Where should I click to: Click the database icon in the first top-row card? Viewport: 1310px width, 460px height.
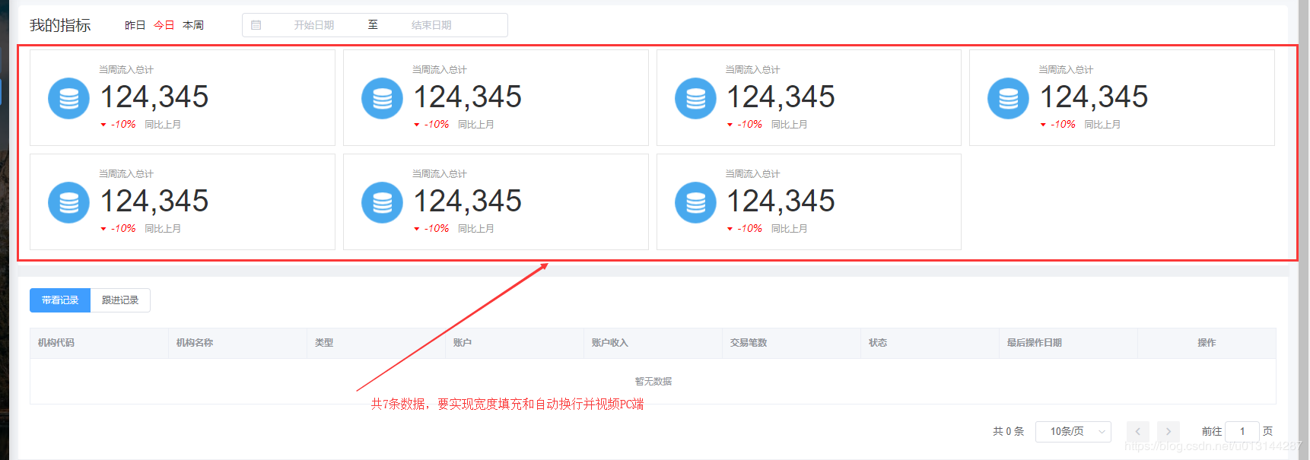pos(68,99)
